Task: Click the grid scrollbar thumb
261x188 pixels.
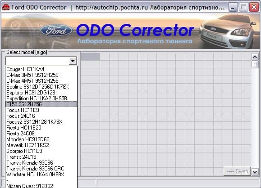Action: pos(255,64)
